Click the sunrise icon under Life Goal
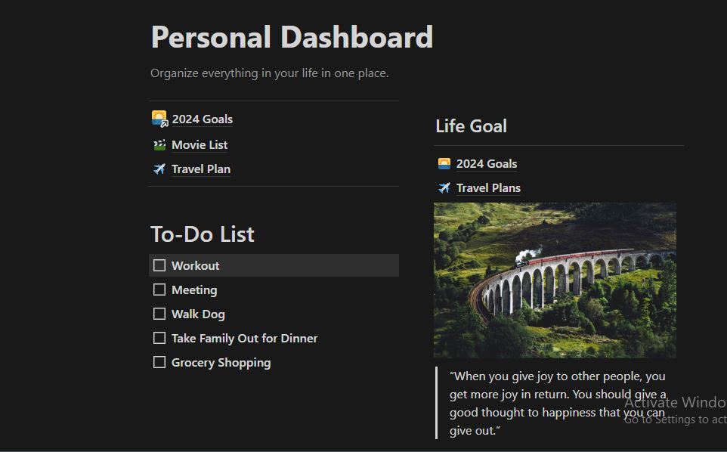This screenshot has width=727, height=452. click(444, 164)
